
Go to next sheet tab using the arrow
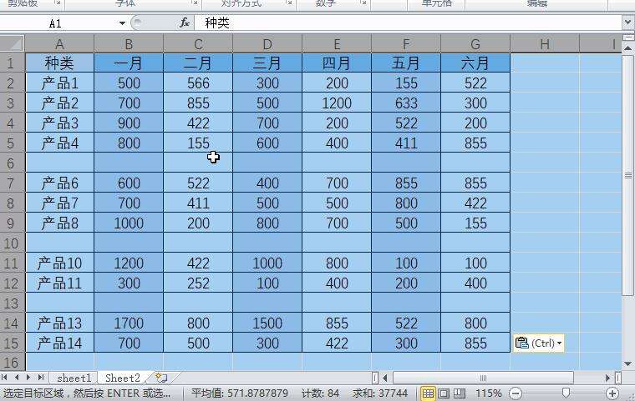pyautogui.click(x=28, y=378)
